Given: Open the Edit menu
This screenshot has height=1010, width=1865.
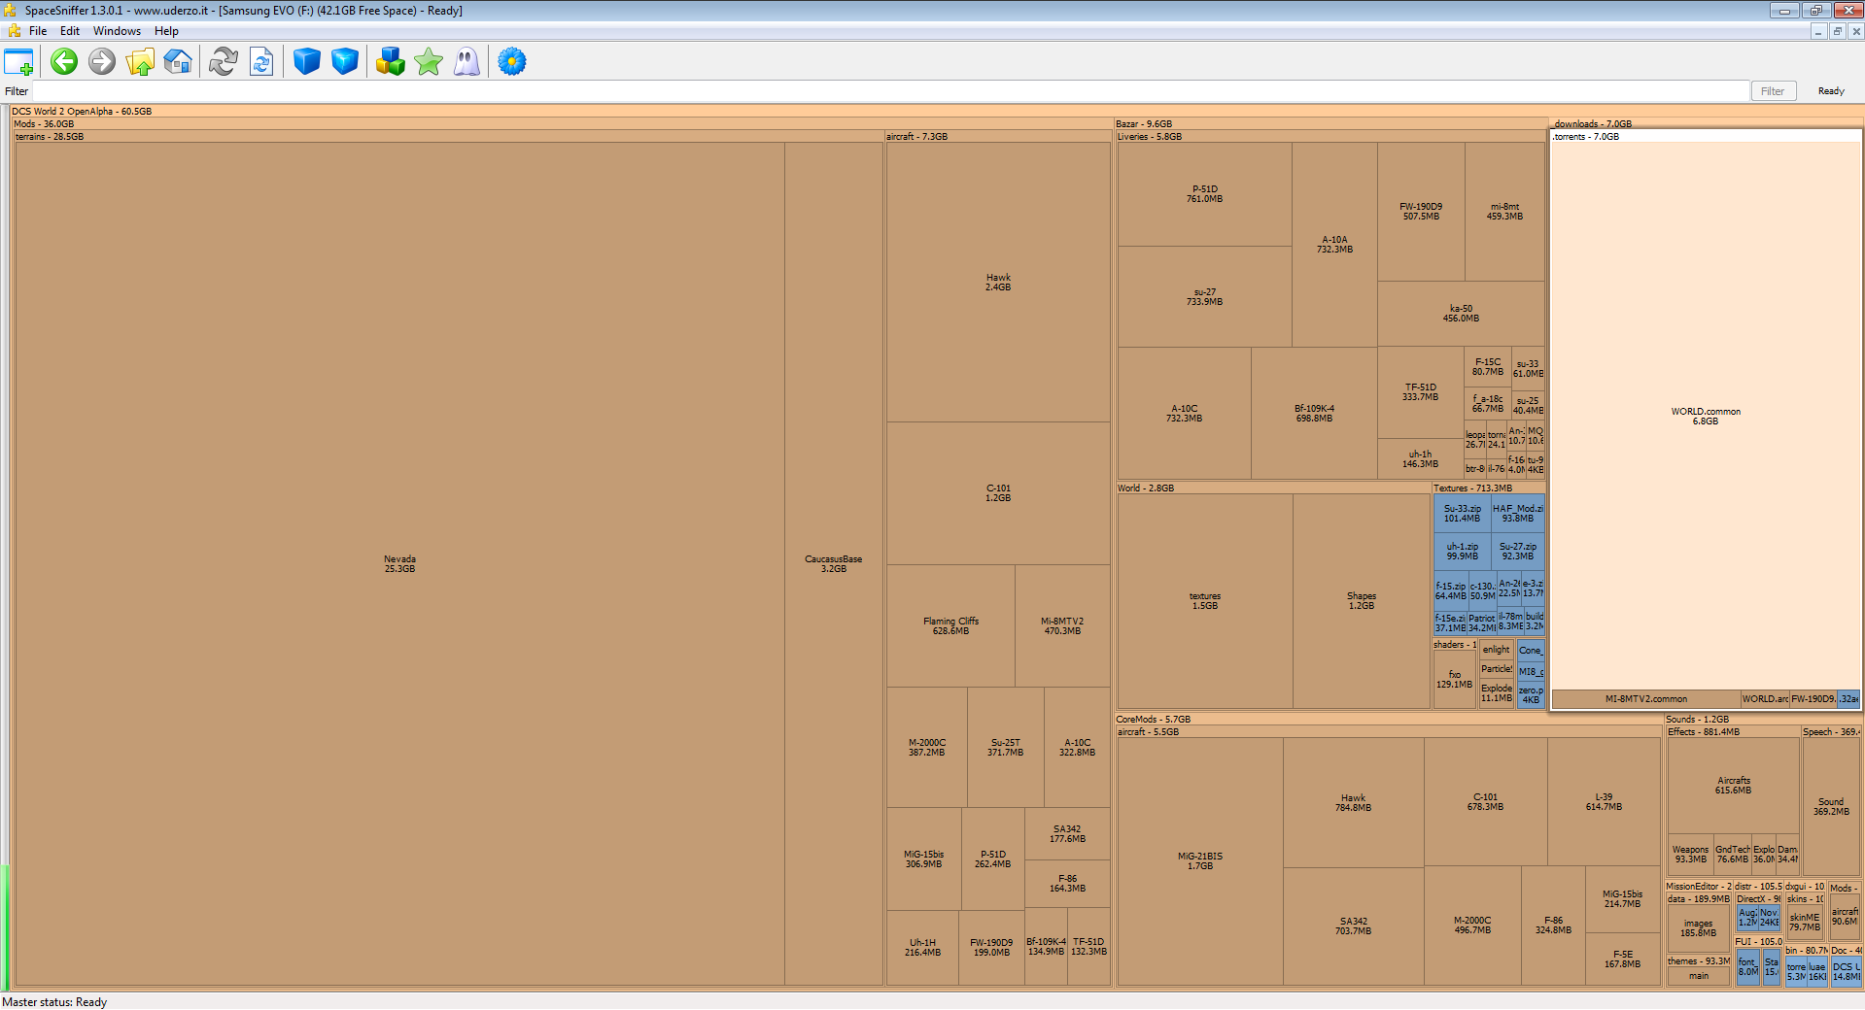Looking at the screenshot, I should [x=70, y=31].
